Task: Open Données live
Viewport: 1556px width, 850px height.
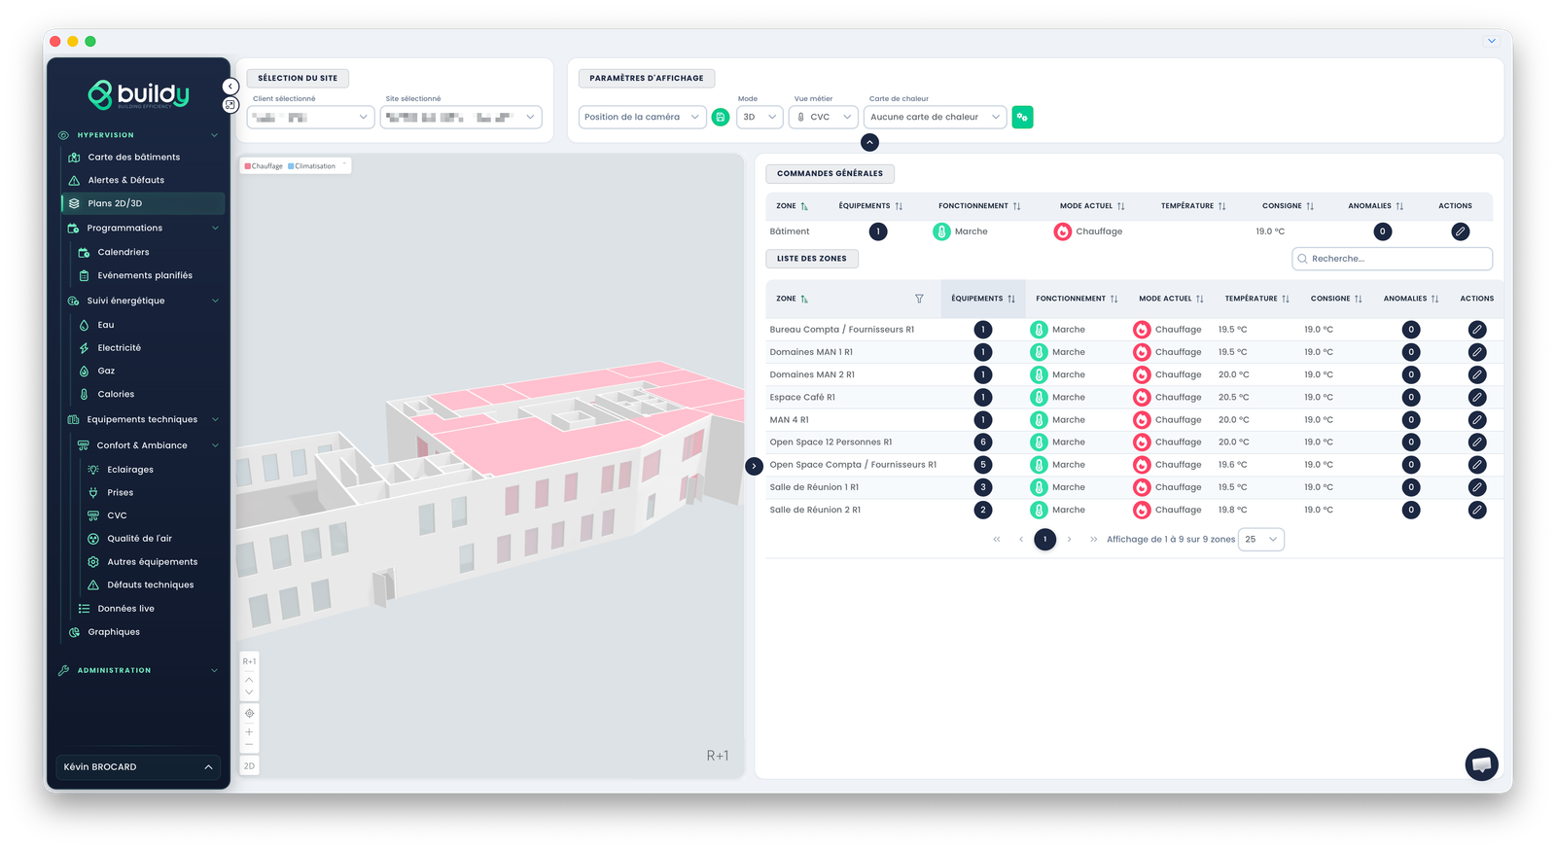Action: point(126,609)
